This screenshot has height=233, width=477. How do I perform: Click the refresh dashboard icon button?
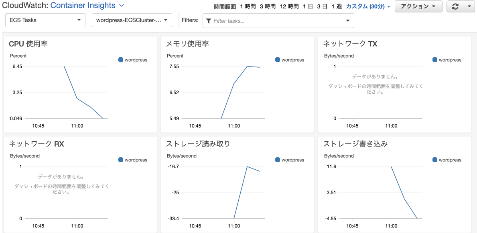455,6
